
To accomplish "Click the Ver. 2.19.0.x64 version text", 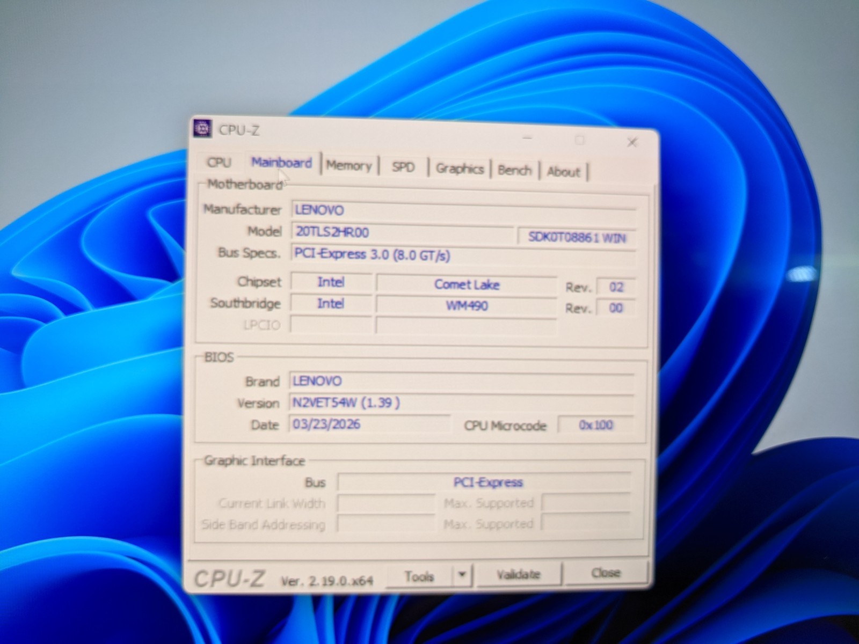I will pyautogui.click(x=327, y=581).
